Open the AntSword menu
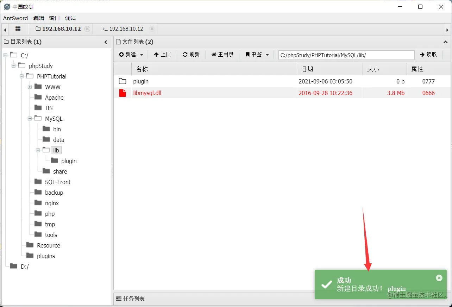 tap(15, 18)
